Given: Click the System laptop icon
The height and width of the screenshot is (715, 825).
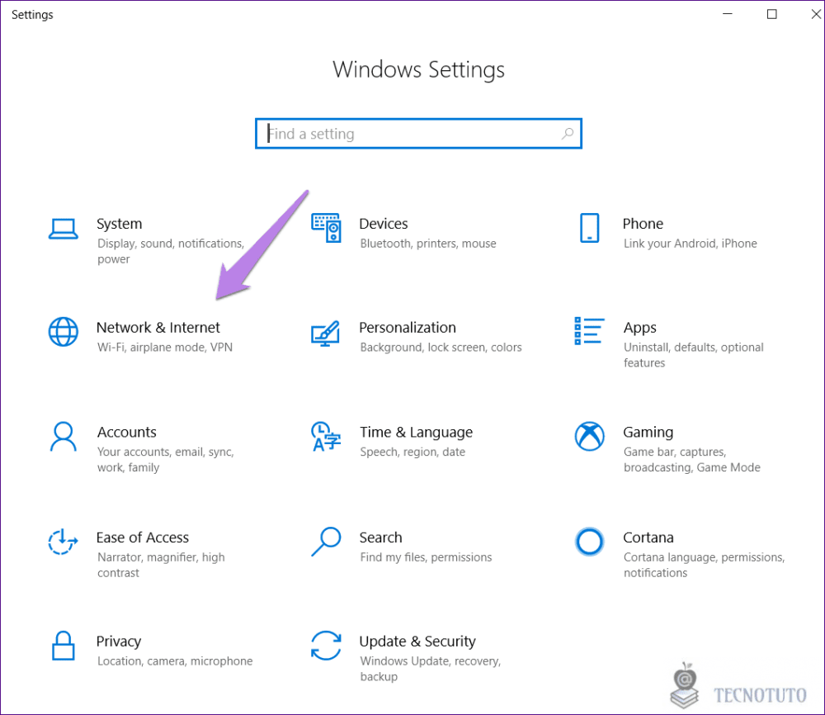Looking at the screenshot, I should tap(64, 229).
